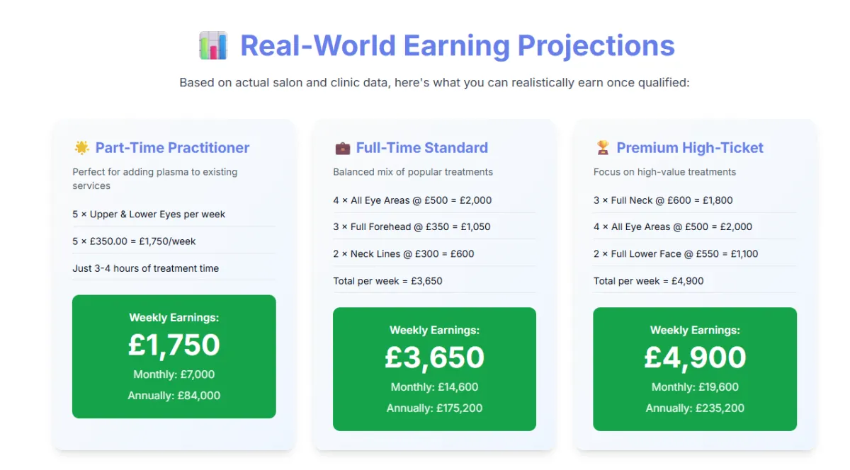The image size is (850, 470).
Task: Click the '5 × Upper & Lower Eyes per week' row
Action: [x=149, y=214]
